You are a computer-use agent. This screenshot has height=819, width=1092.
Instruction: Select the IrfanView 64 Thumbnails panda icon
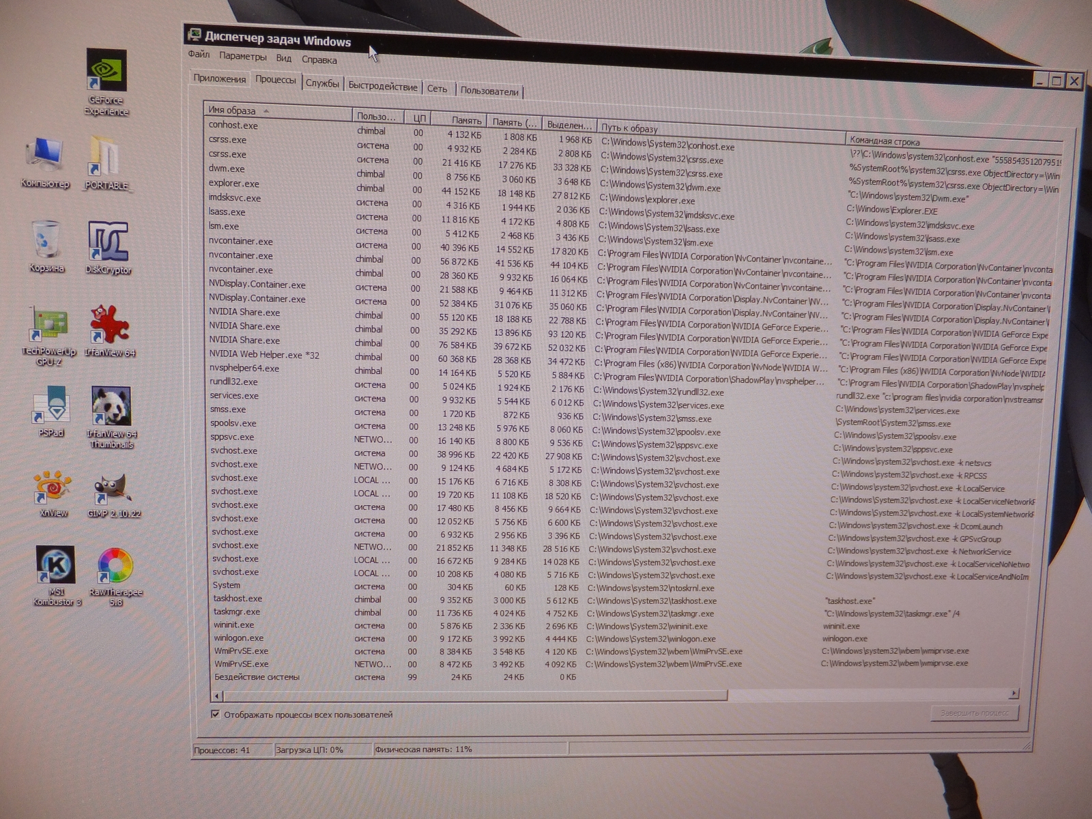click(x=112, y=417)
